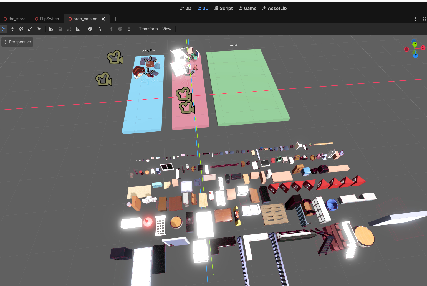
Task: Toggle the preview environment globe button
Action: click(x=120, y=29)
